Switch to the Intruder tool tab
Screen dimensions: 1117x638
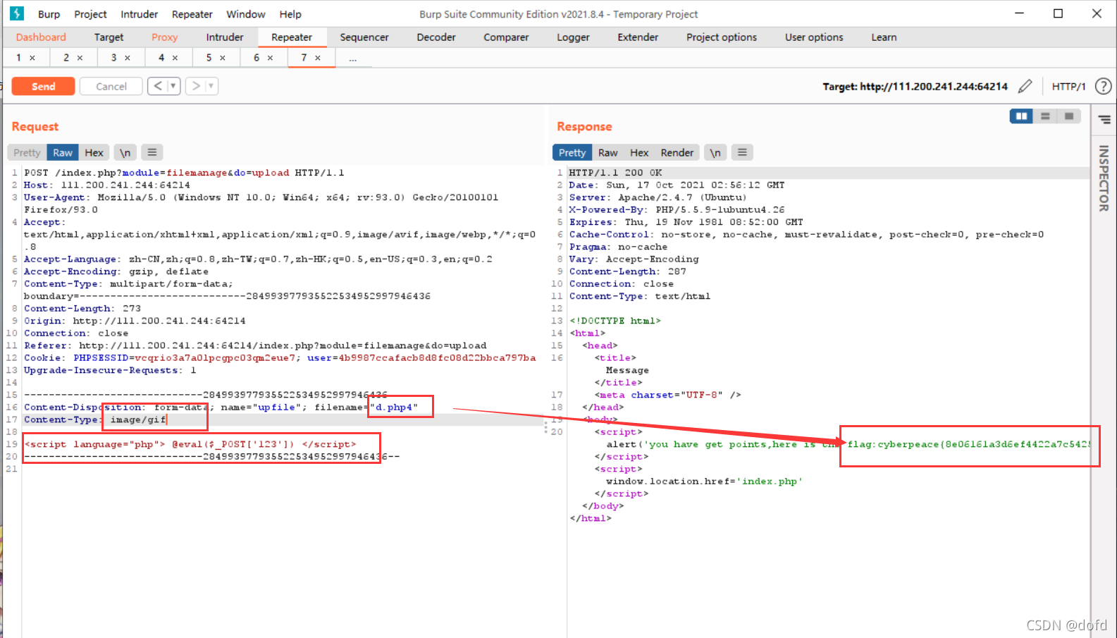tap(225, 37)
